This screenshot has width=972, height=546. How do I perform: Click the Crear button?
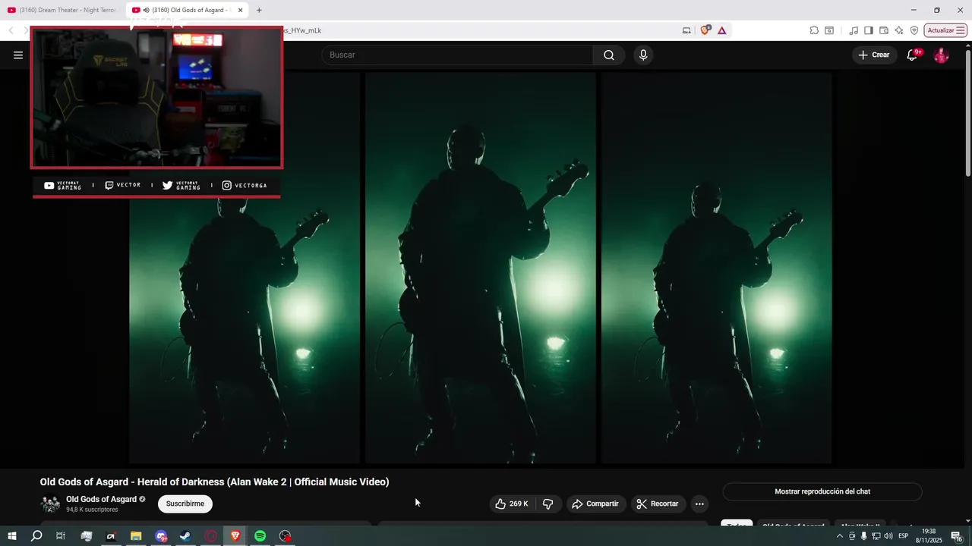pyautogui.click(x=874, y=55)
